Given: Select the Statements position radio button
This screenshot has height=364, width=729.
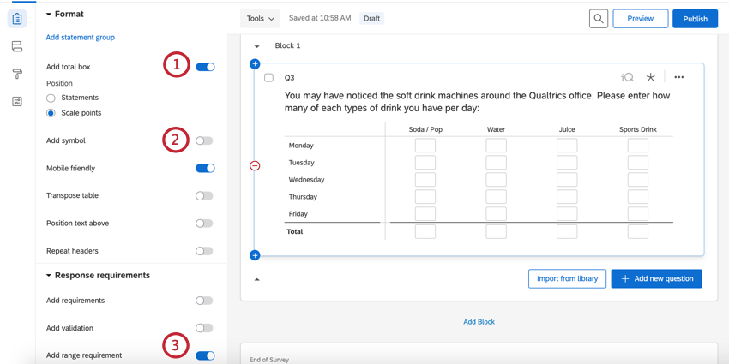Looking at the screenshot, I should click(x=51, y=98).
